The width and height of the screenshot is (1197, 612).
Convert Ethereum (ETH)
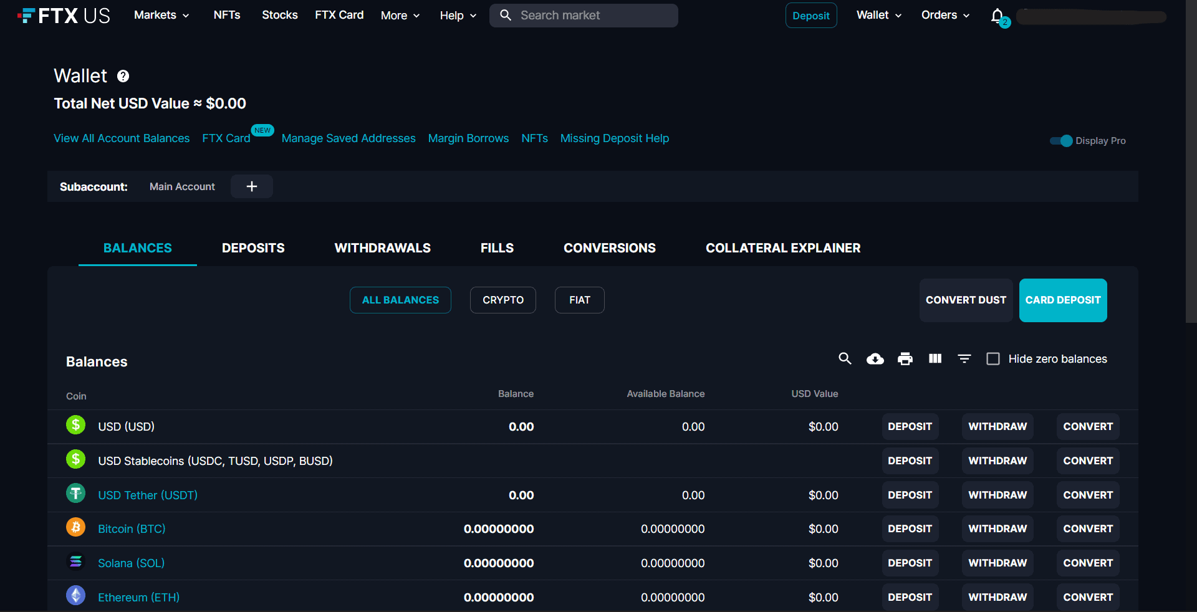click(1088, 597)
